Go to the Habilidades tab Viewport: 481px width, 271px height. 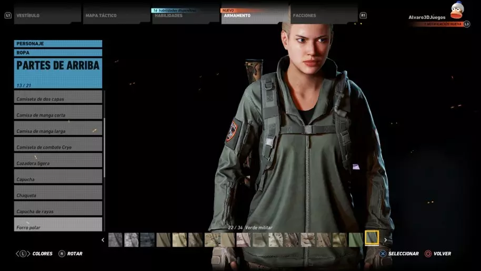coord(186,15)
